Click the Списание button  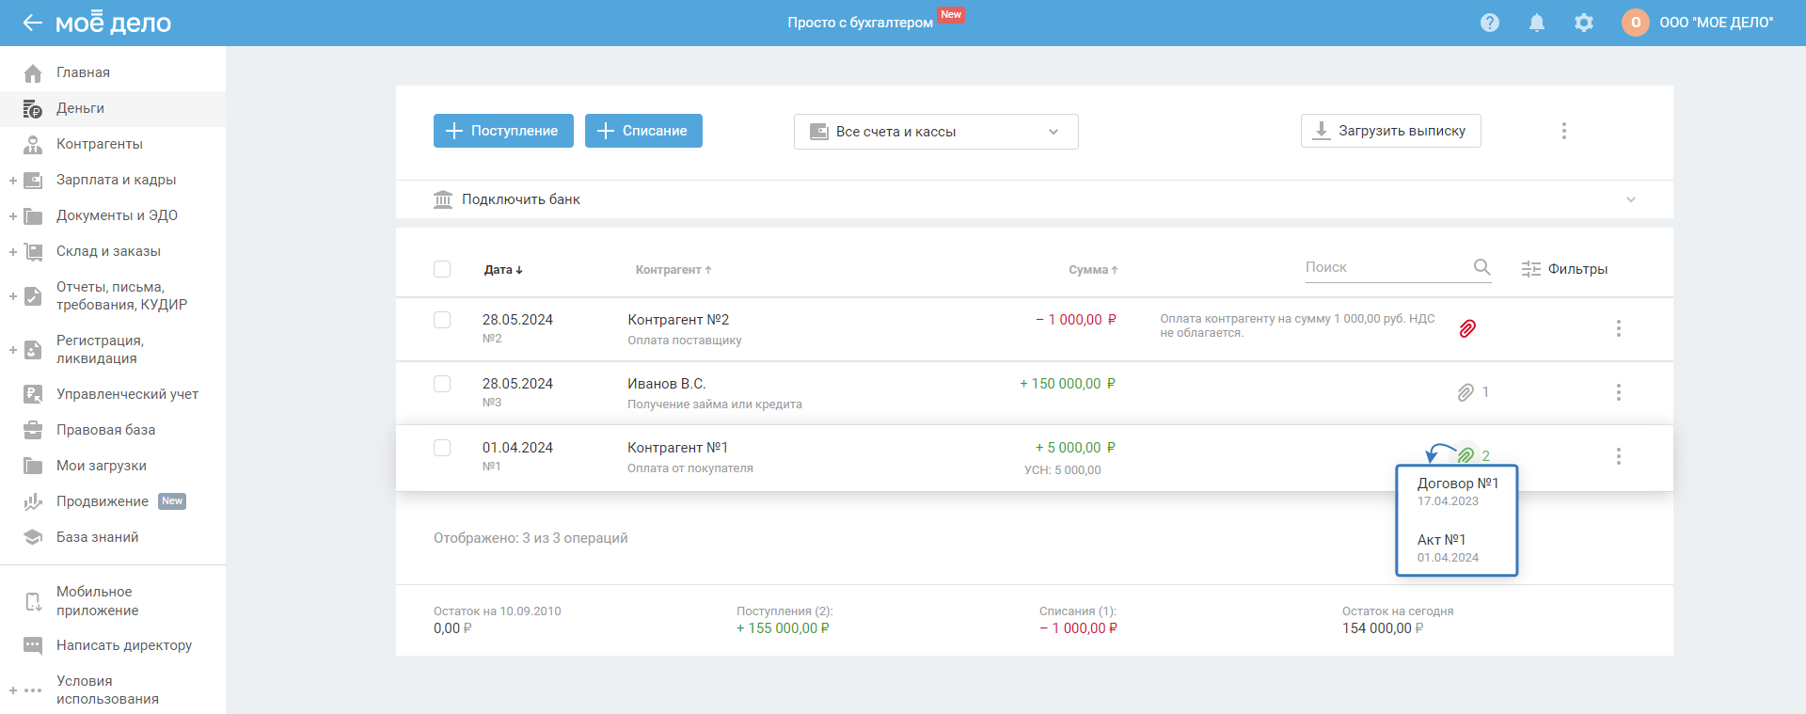[x=643, y=131]
